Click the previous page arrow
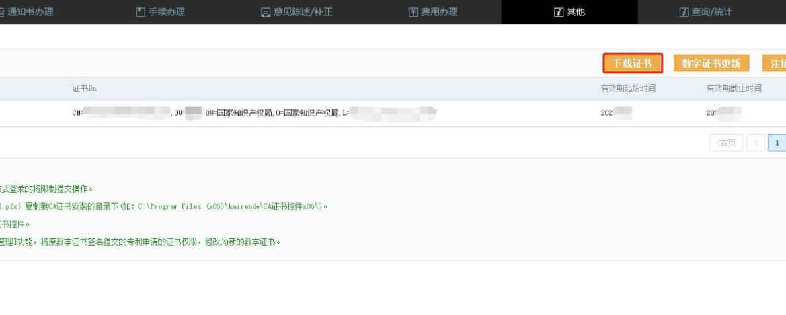The width and height of the screenshot is (786, 315). [x=756, y=143]
